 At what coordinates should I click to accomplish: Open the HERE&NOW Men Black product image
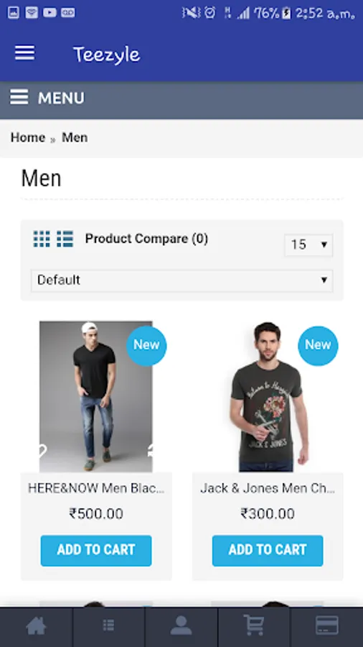[x=96, y=397]
